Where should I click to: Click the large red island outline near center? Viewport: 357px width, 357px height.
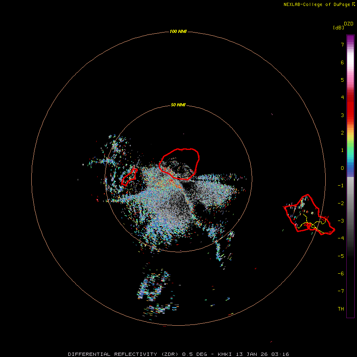179,164
